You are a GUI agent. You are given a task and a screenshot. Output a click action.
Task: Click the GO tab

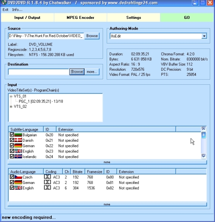coord(187,17)
